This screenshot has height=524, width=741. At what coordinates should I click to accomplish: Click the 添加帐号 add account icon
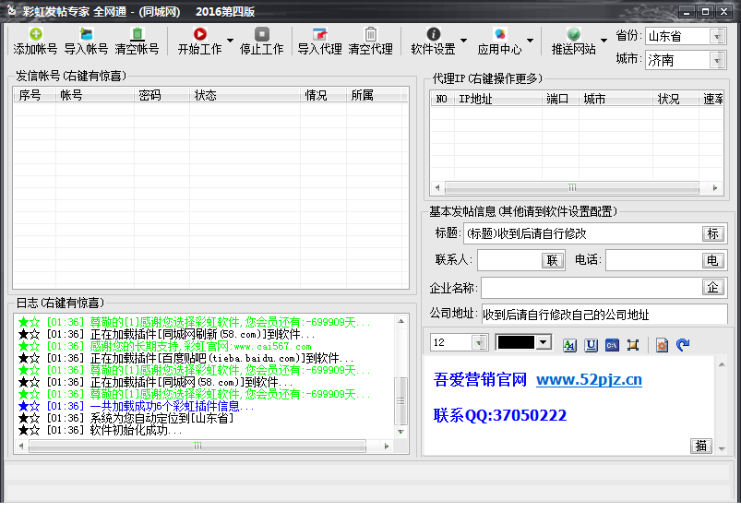coord(35,34)
